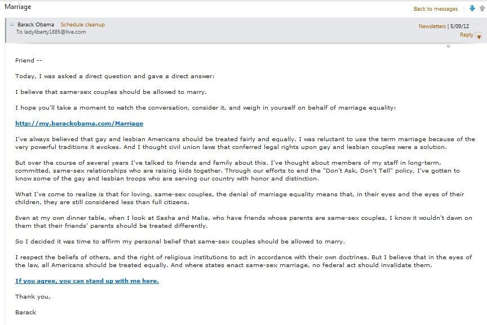487x325 pixels.
Task: Go to the next message with the blue down arrow
Action: 472,8
